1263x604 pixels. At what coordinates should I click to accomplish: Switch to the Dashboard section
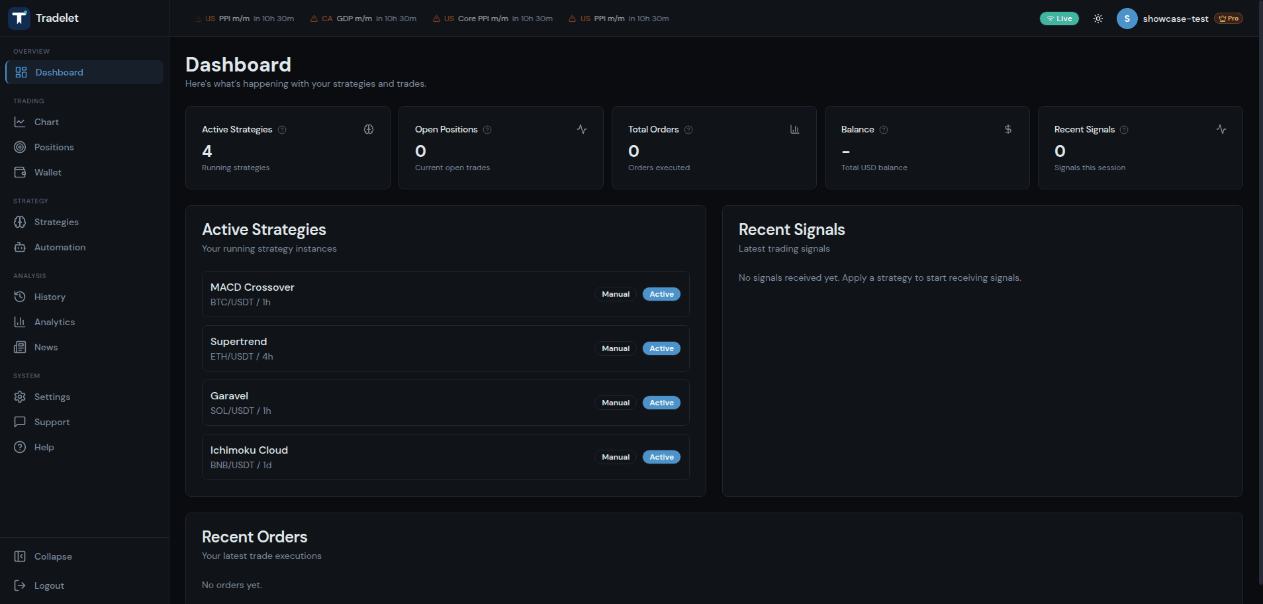(x=60, y=72)
